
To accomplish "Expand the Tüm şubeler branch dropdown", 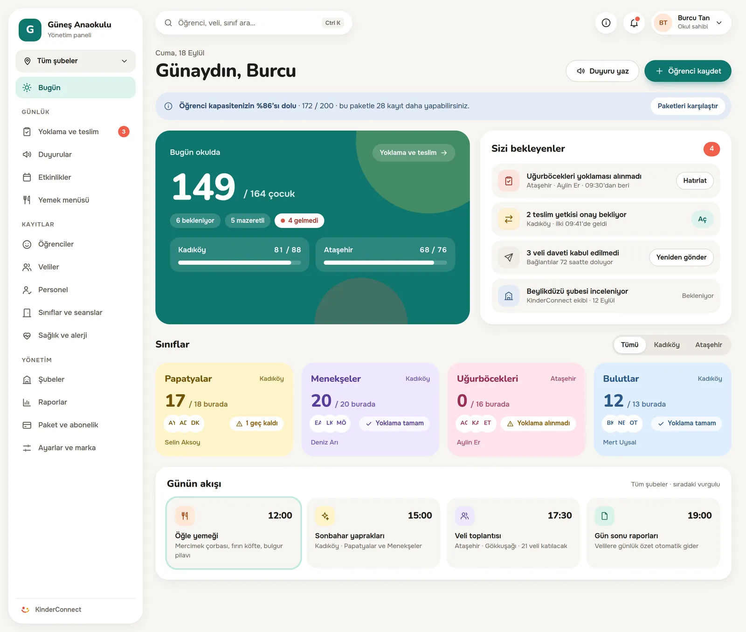I will (76, 61).
